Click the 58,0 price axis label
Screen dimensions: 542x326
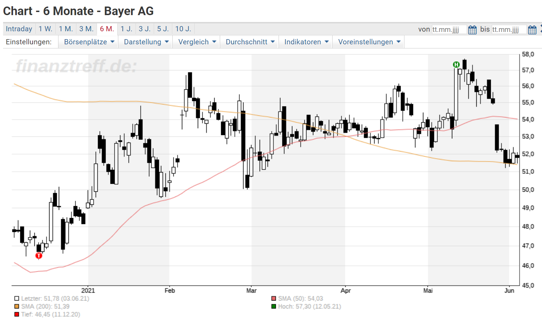coord(528,54)
